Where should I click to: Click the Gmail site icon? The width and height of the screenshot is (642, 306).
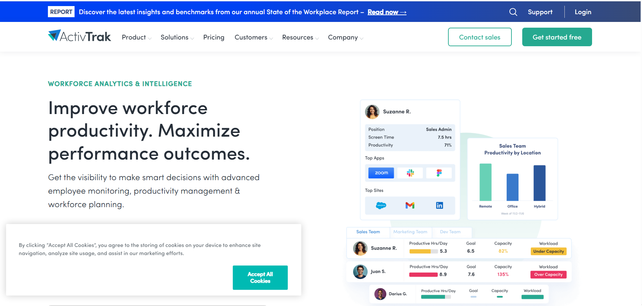(x=410, y=205)
